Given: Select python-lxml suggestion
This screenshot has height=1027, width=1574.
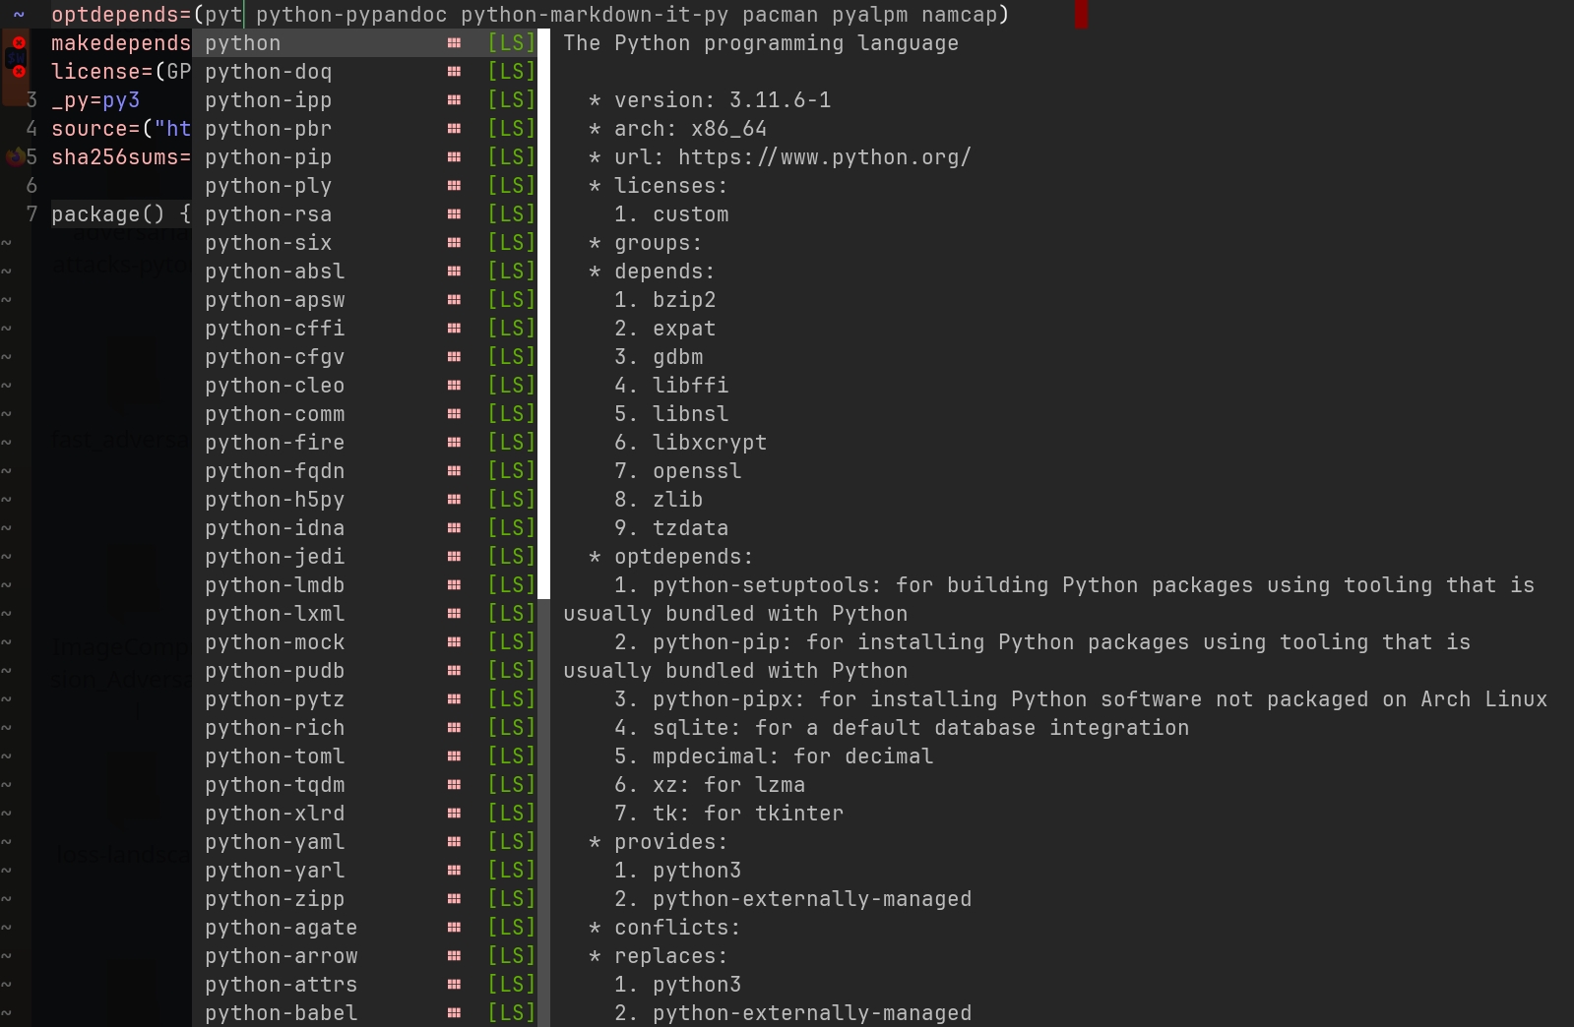Looking at the screenshot, I should 275,614.
